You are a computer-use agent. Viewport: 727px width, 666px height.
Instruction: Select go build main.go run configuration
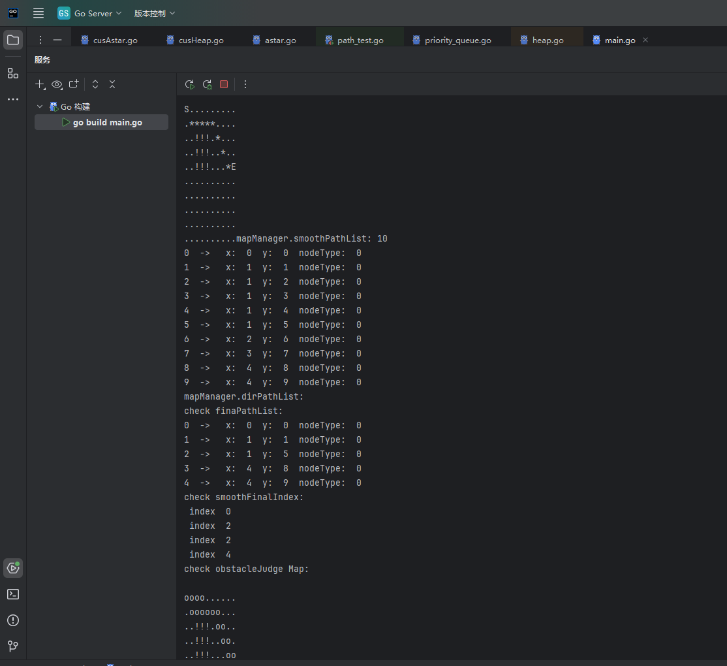coord(102,123)
